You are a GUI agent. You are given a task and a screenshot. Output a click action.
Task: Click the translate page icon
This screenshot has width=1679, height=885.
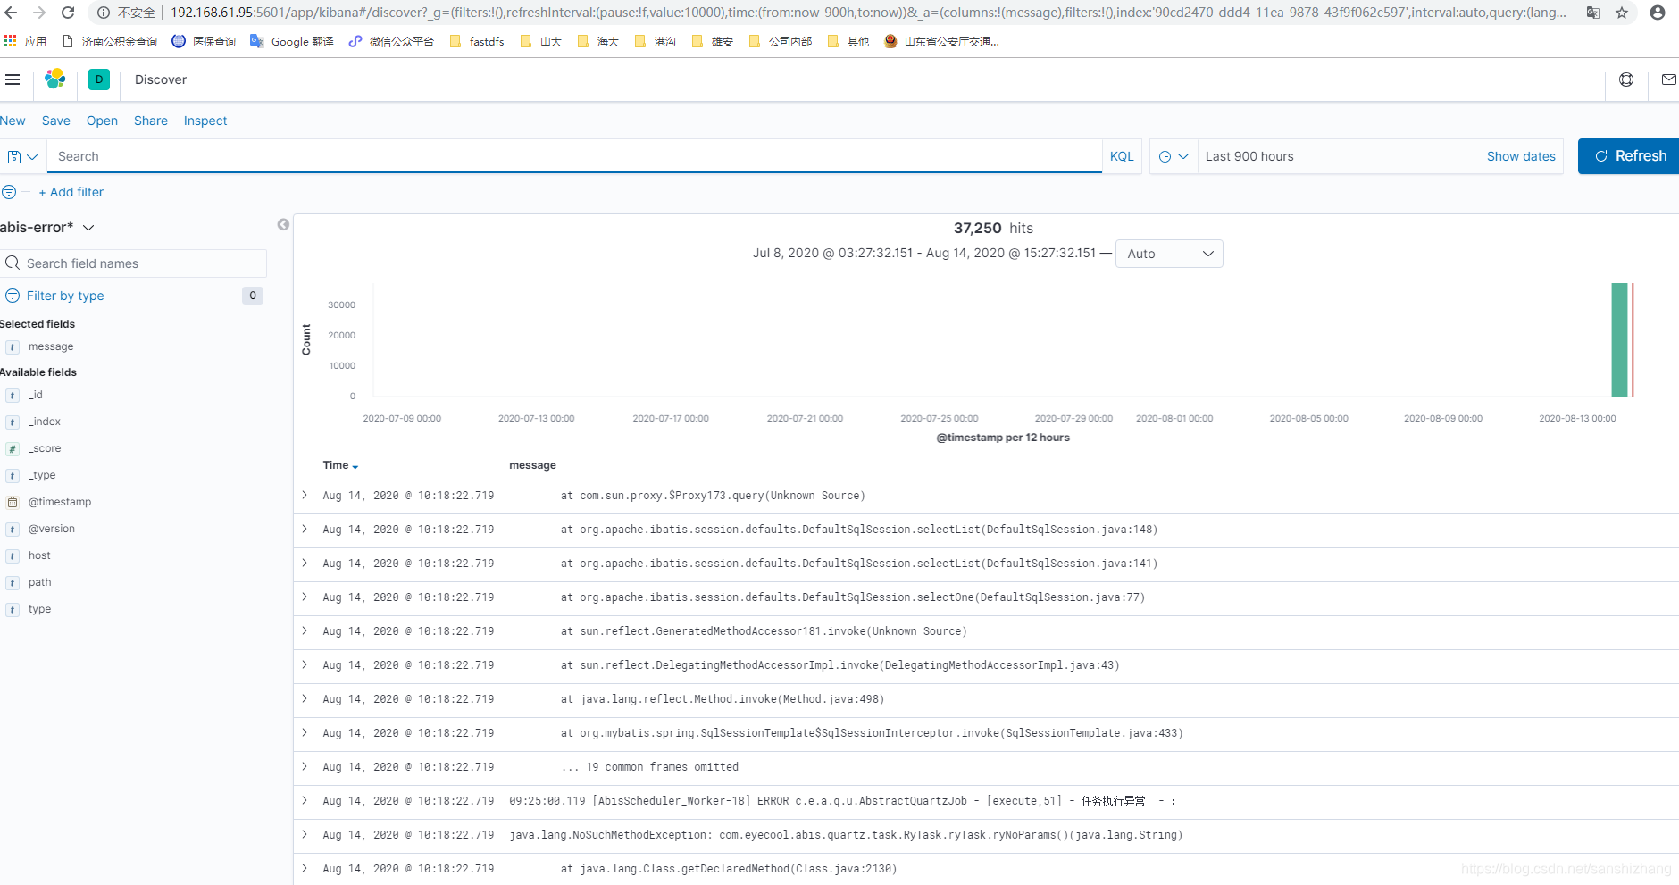[x=1593, y=13]
